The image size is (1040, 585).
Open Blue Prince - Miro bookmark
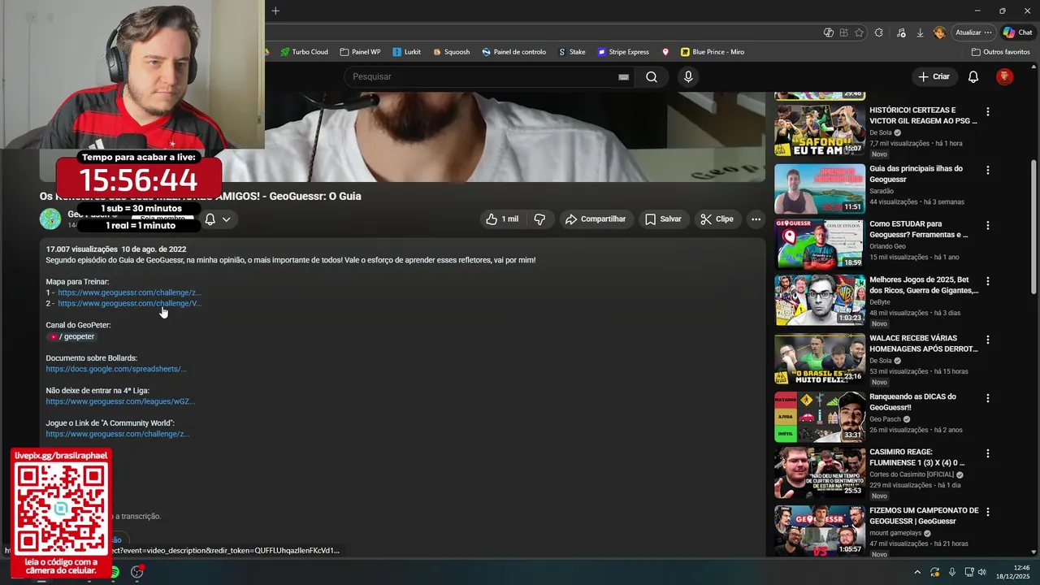(x=713, y=52)
